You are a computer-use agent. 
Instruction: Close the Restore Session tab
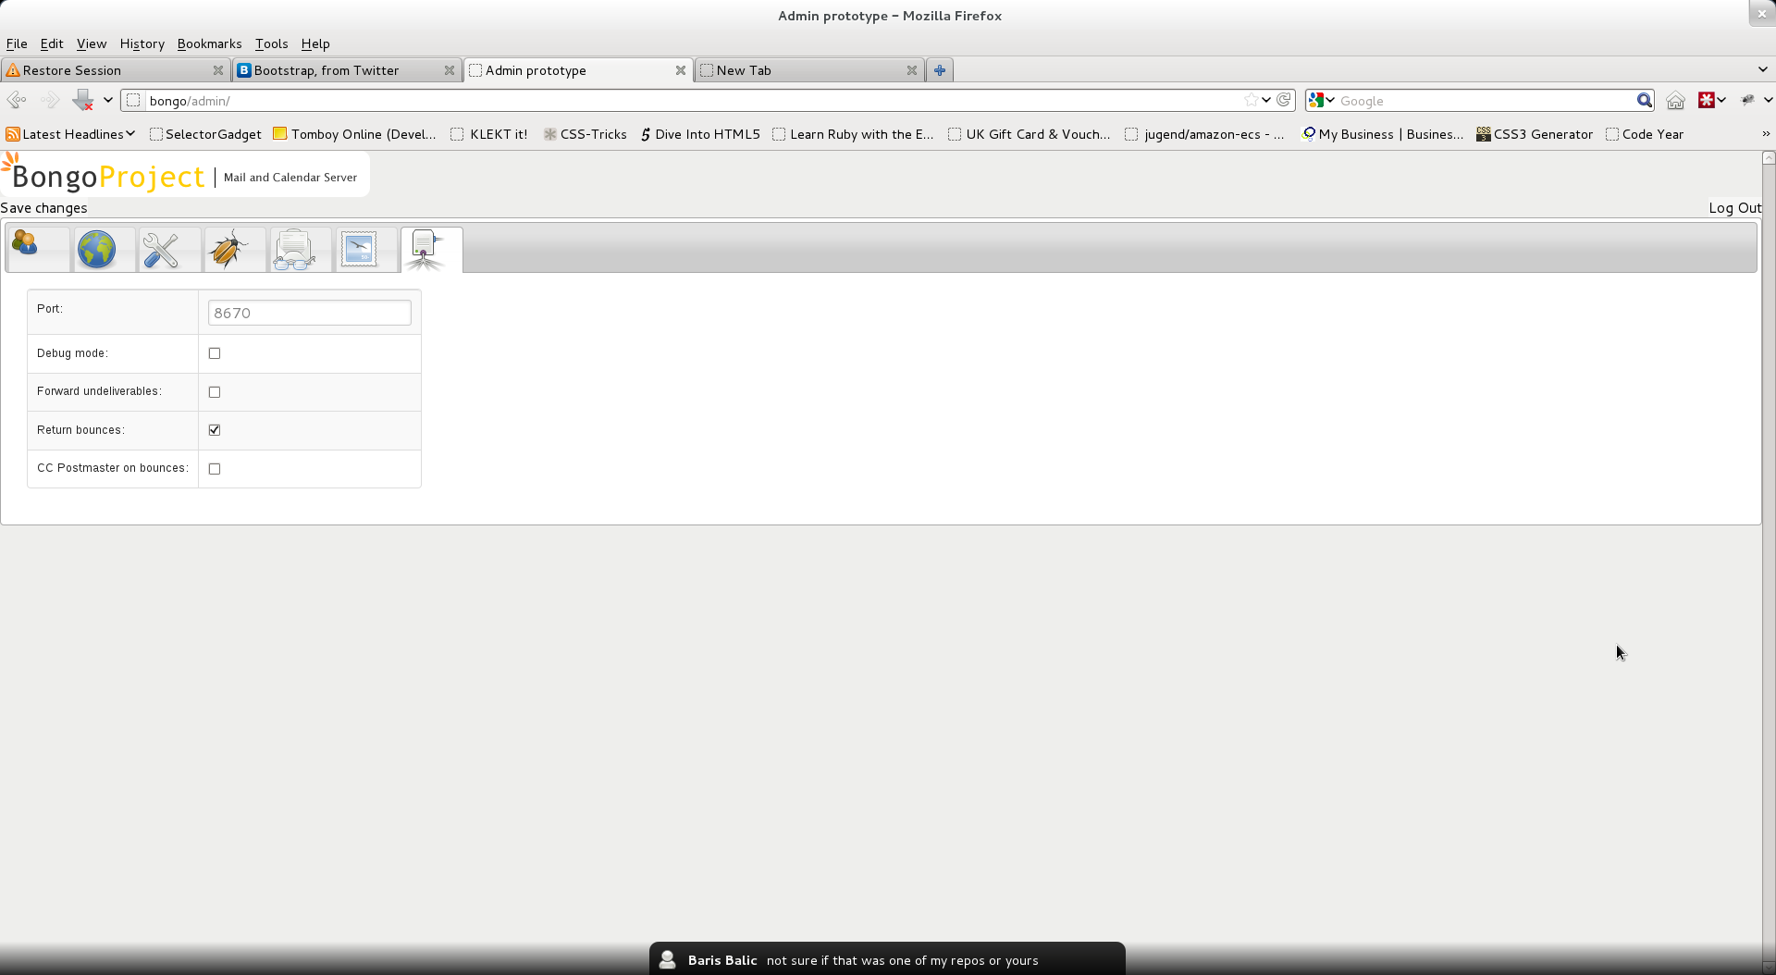tap(218, 70)
